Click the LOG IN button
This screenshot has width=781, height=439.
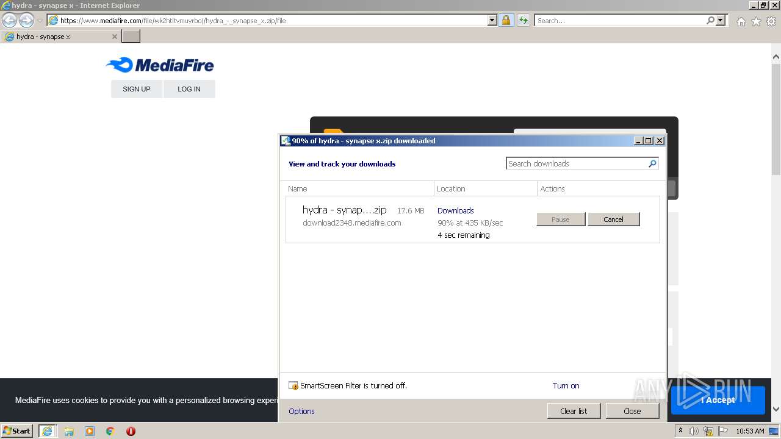tap(189, 89)
